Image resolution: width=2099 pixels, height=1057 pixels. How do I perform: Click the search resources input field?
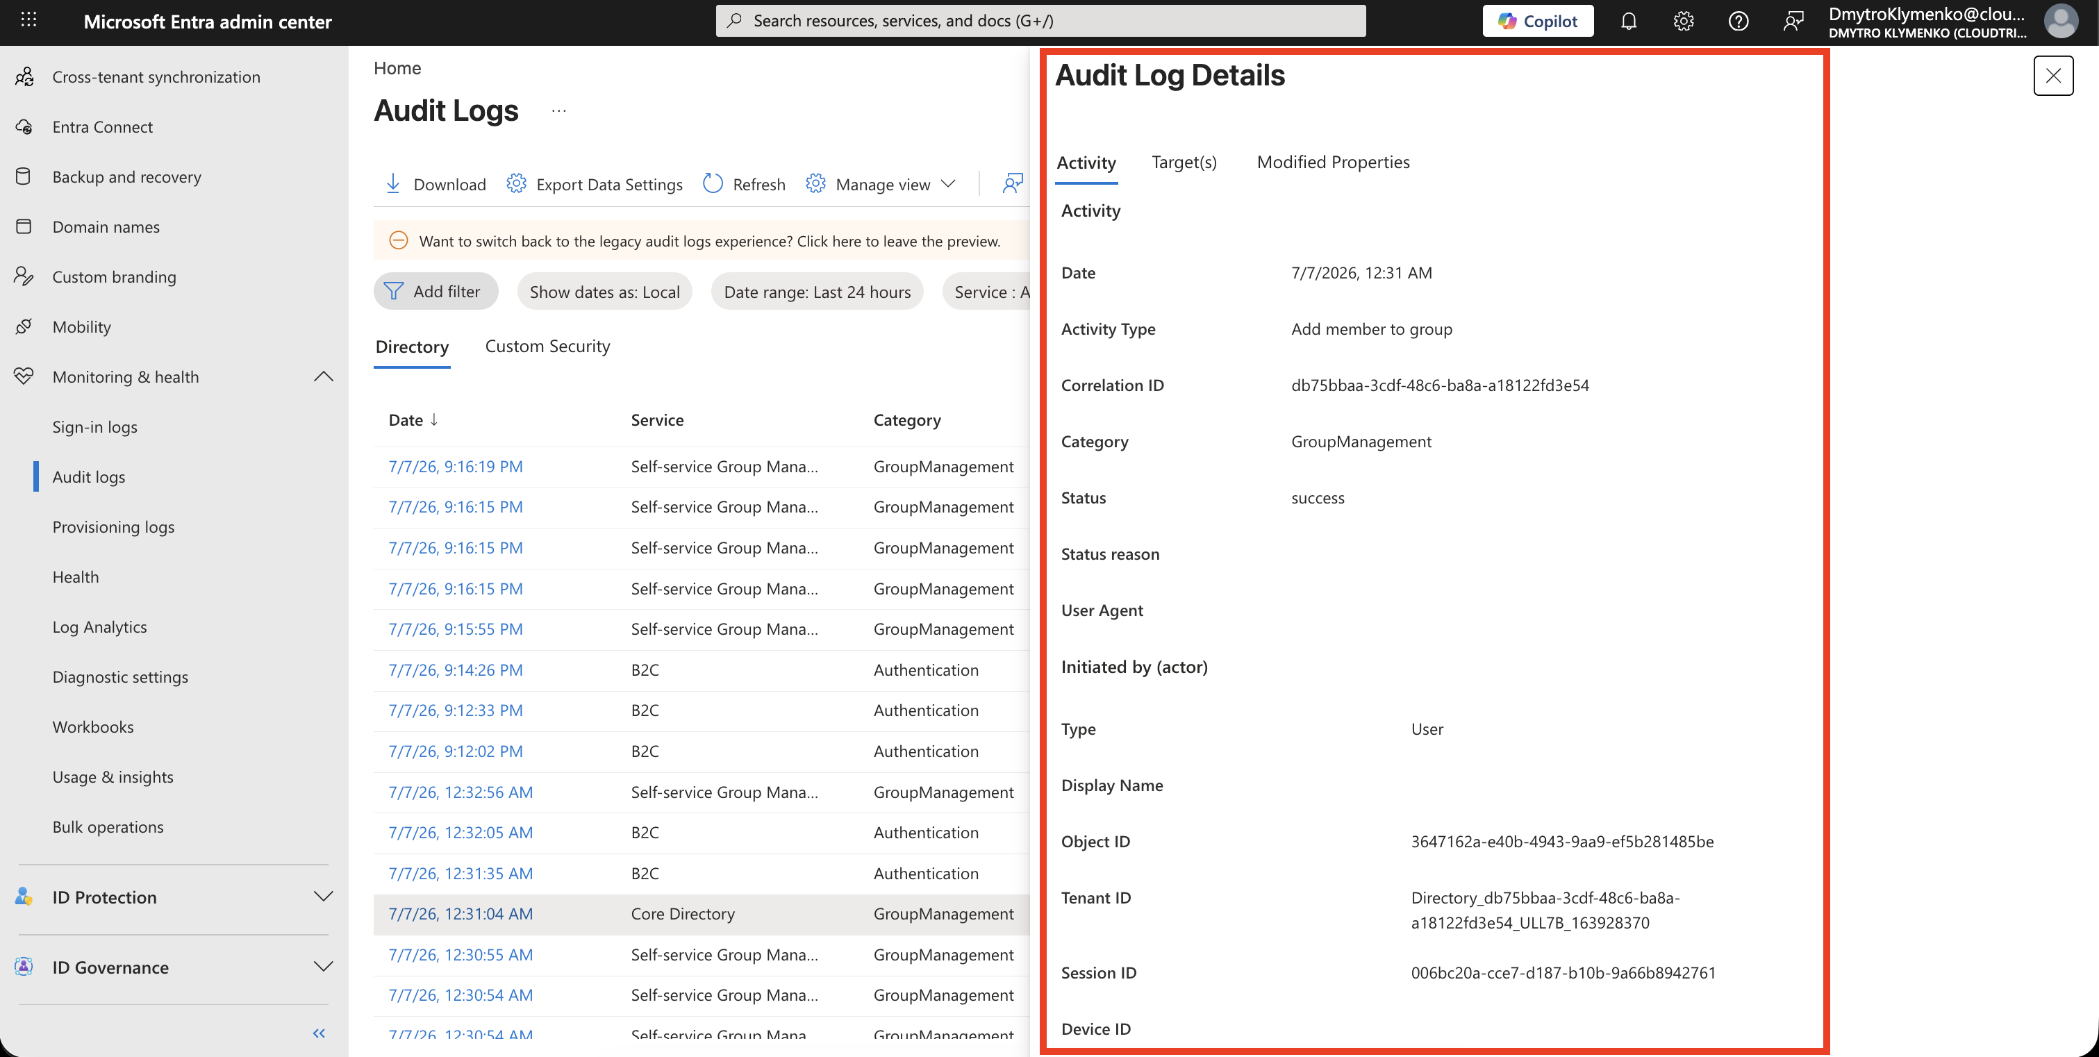click(x=1040, y=22)
